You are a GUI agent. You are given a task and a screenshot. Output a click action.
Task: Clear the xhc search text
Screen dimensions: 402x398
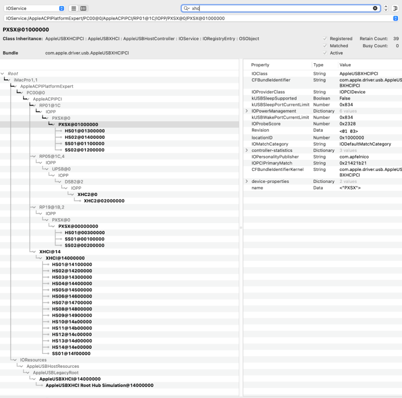(375, 9)
